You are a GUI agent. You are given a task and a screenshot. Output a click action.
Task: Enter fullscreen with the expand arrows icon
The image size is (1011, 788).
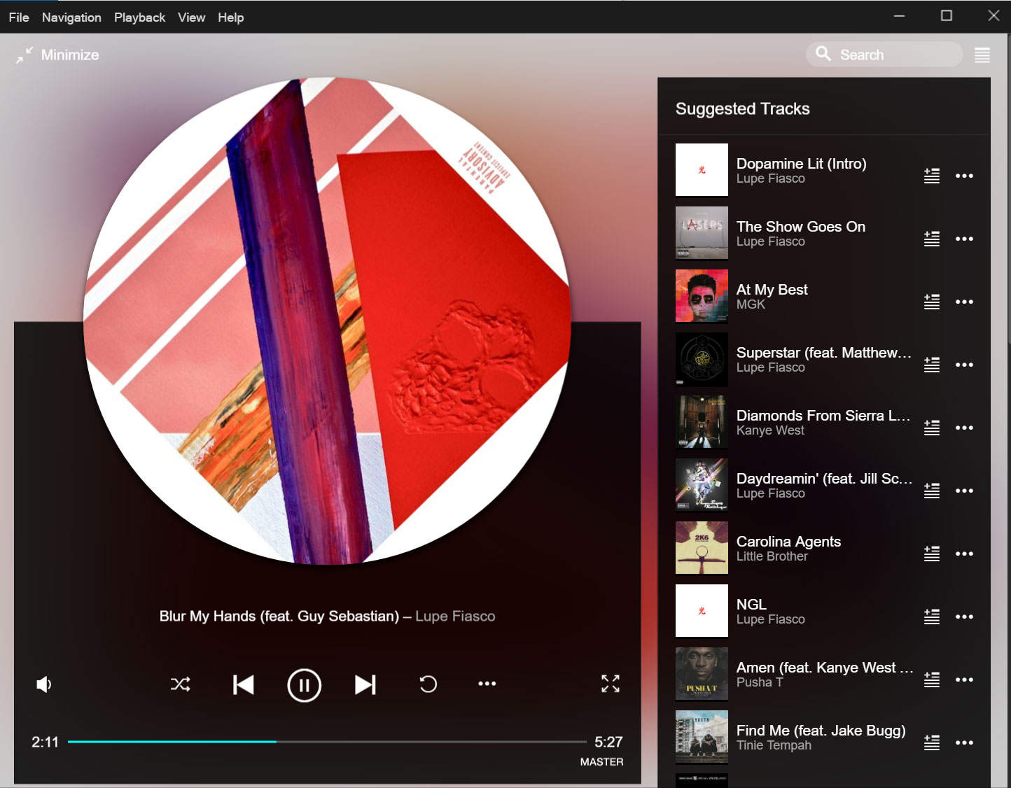(x=610, y=684)
